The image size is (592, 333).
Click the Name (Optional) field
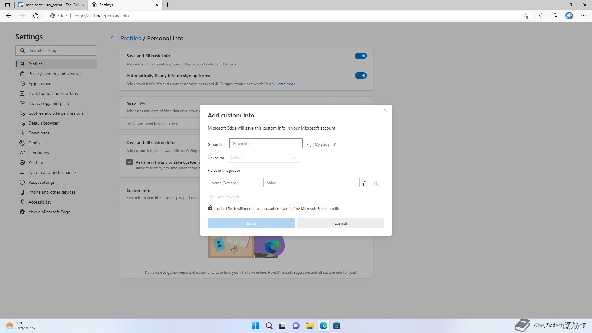coord(234,183)
